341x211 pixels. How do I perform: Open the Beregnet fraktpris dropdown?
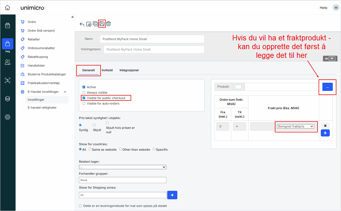(295, 126)
